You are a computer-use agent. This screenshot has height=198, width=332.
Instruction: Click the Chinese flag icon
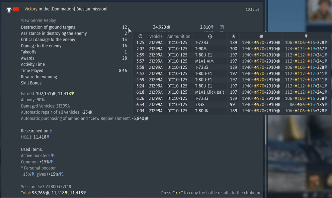tap(16, 9)
